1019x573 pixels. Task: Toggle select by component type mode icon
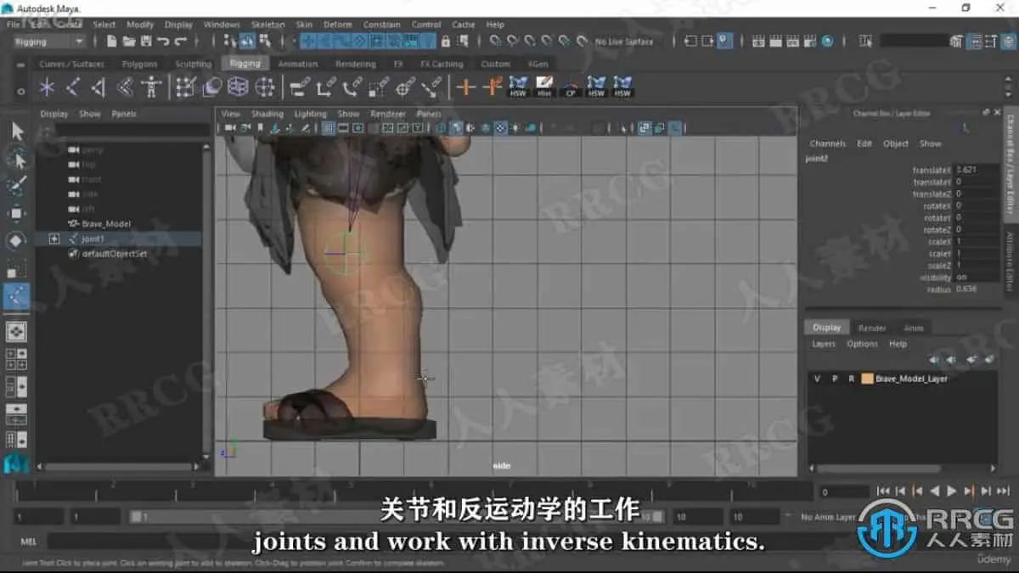pos(264,41)
